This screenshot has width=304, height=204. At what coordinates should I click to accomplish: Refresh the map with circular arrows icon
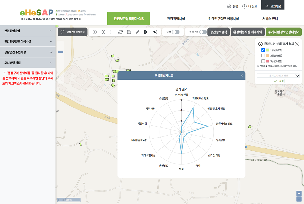[x=120, y=32]
